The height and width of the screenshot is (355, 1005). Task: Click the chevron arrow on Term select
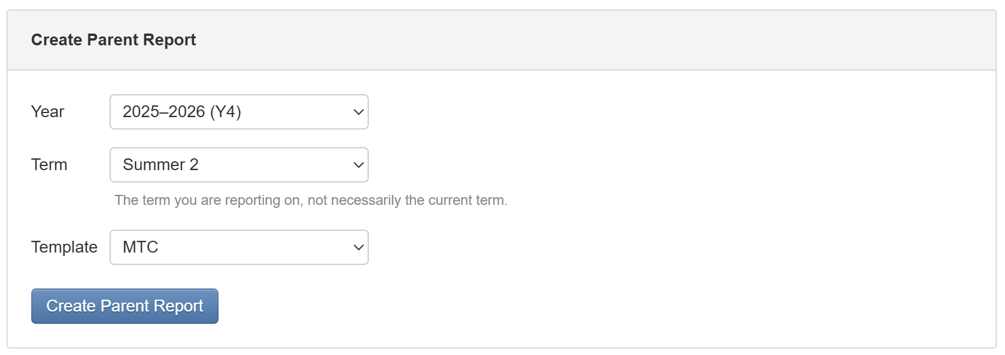(358, 165)
